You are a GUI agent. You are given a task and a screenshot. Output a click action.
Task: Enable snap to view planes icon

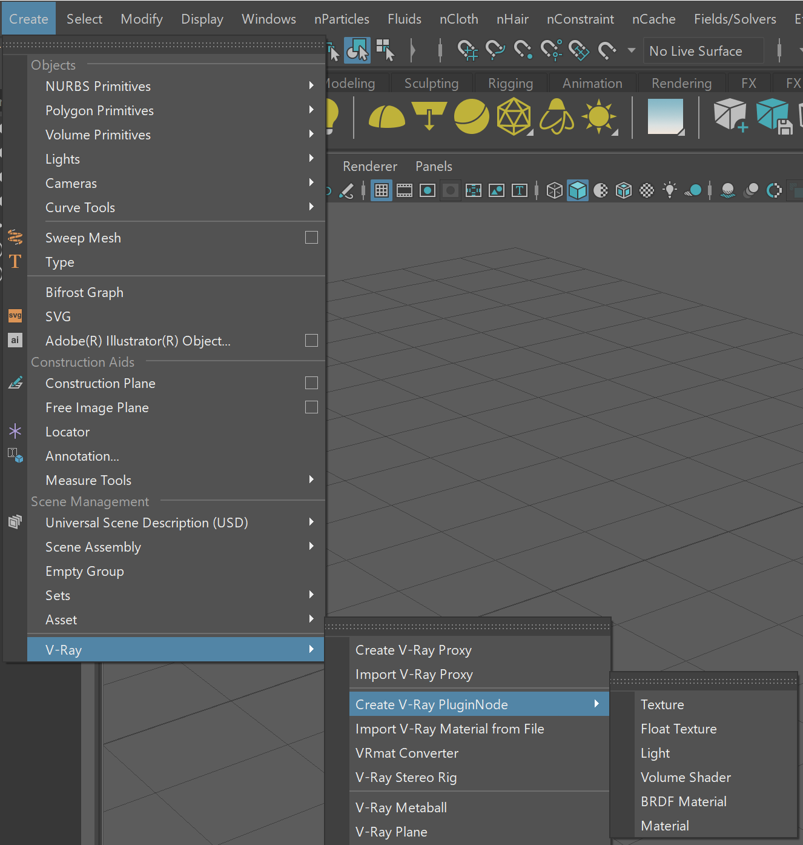(579, 50)
